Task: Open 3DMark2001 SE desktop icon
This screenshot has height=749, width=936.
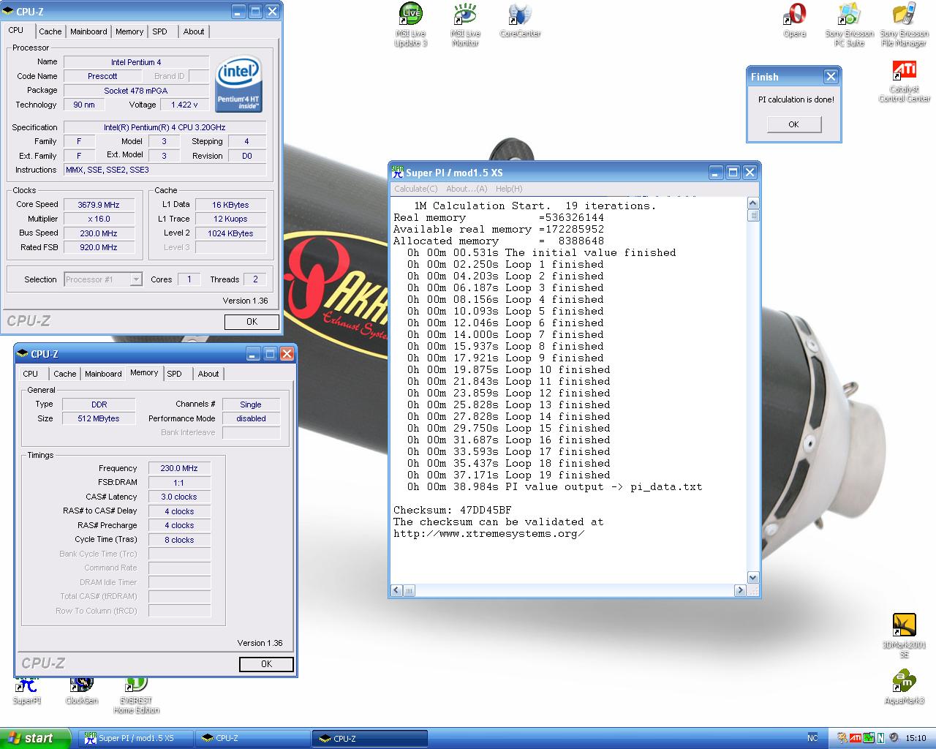Action: [x=905, y=626]
